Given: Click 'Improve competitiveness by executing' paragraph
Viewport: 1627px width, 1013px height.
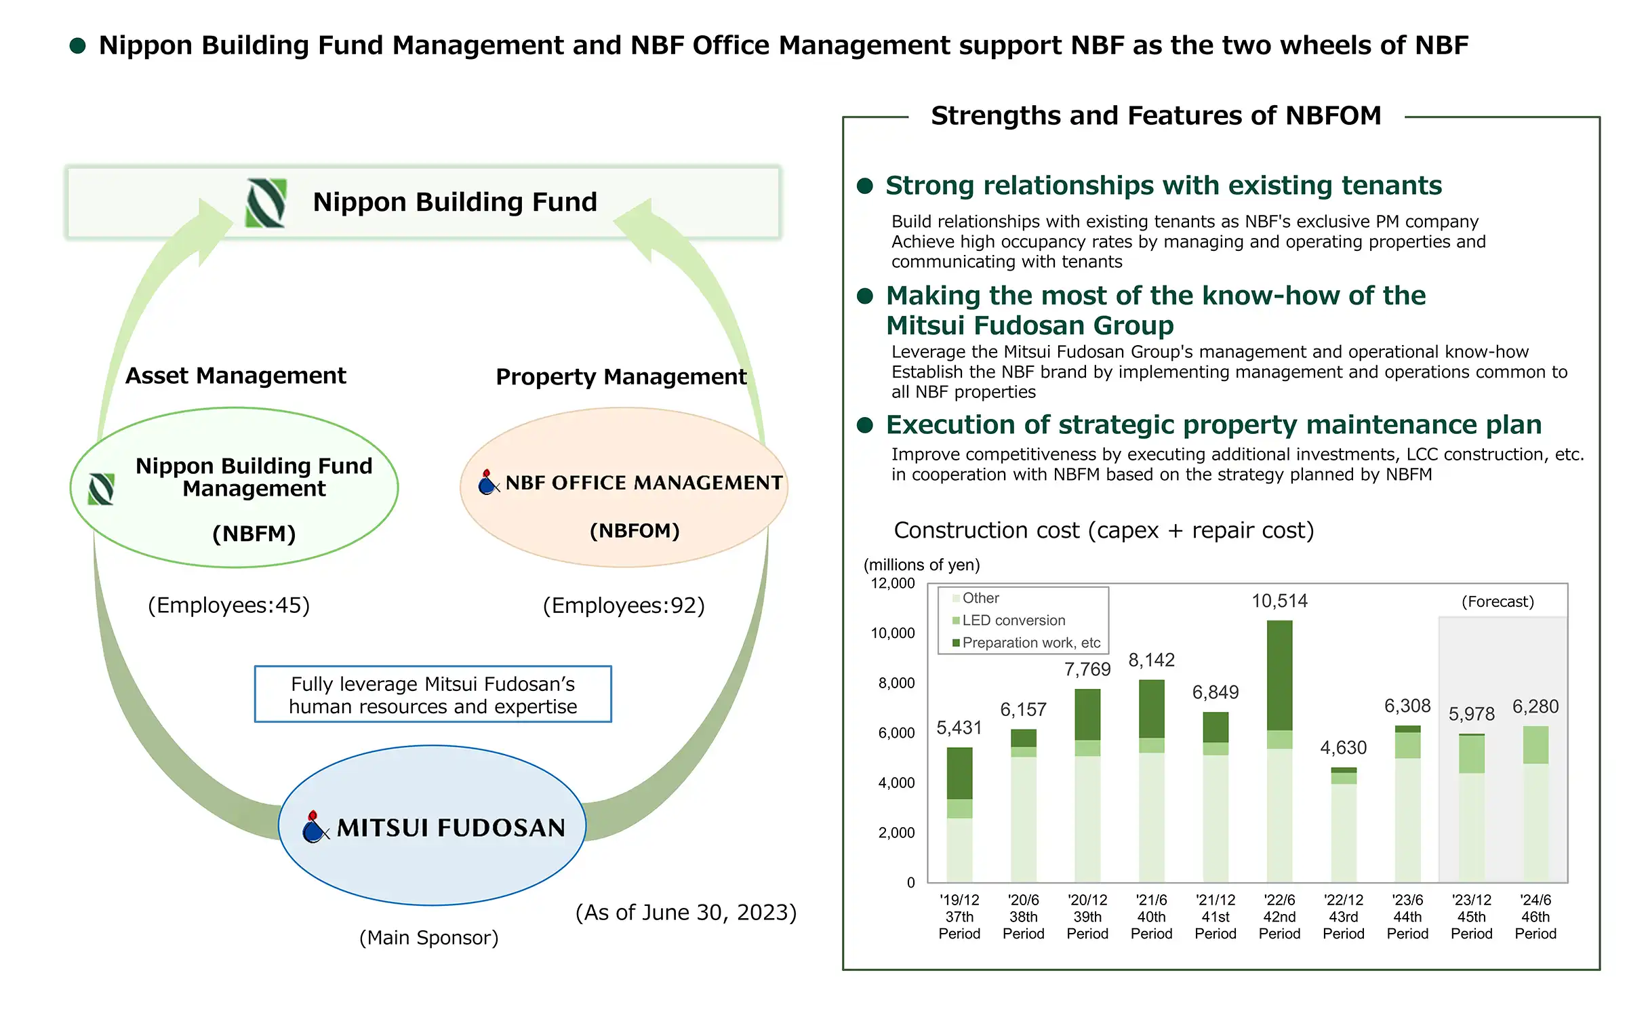Looking at the screenshot, I should click(x=1237, y=464).
